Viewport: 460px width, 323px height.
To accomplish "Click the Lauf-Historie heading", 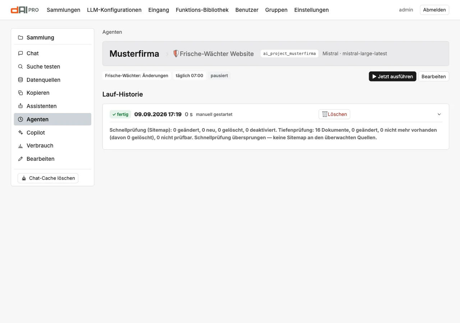I will click(123, 94).
